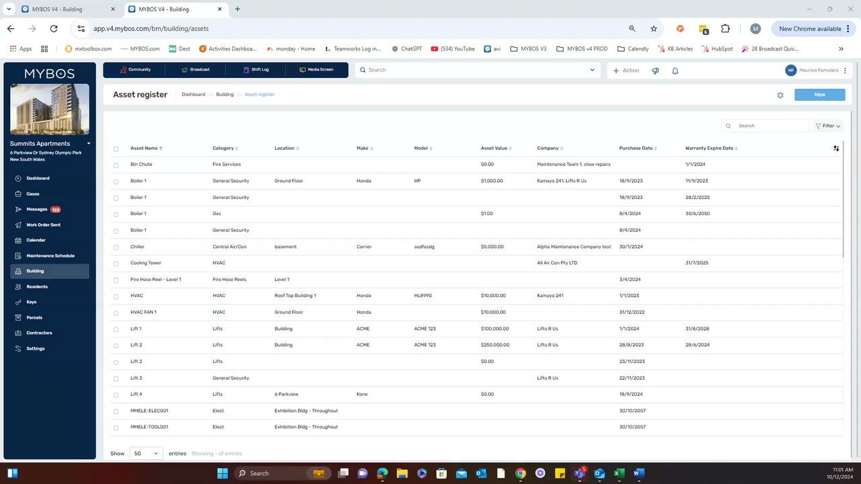Select the HVAC FAN 1 row checkbox
Screen dimensions: 861x484
click(x=116, y=313)
